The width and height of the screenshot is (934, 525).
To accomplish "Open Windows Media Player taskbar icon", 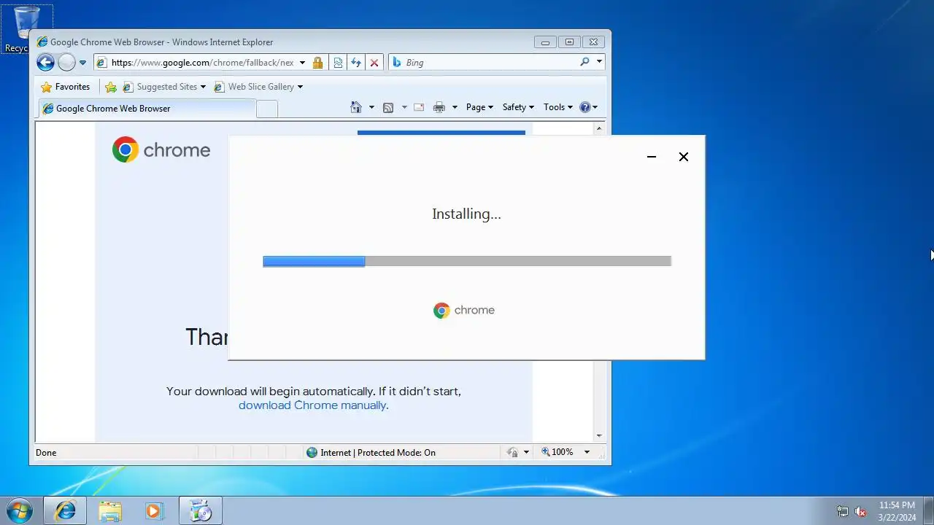I will (x=154, y=511).
